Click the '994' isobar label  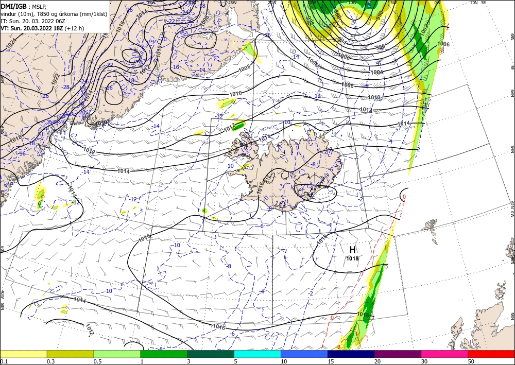point(341,41)
